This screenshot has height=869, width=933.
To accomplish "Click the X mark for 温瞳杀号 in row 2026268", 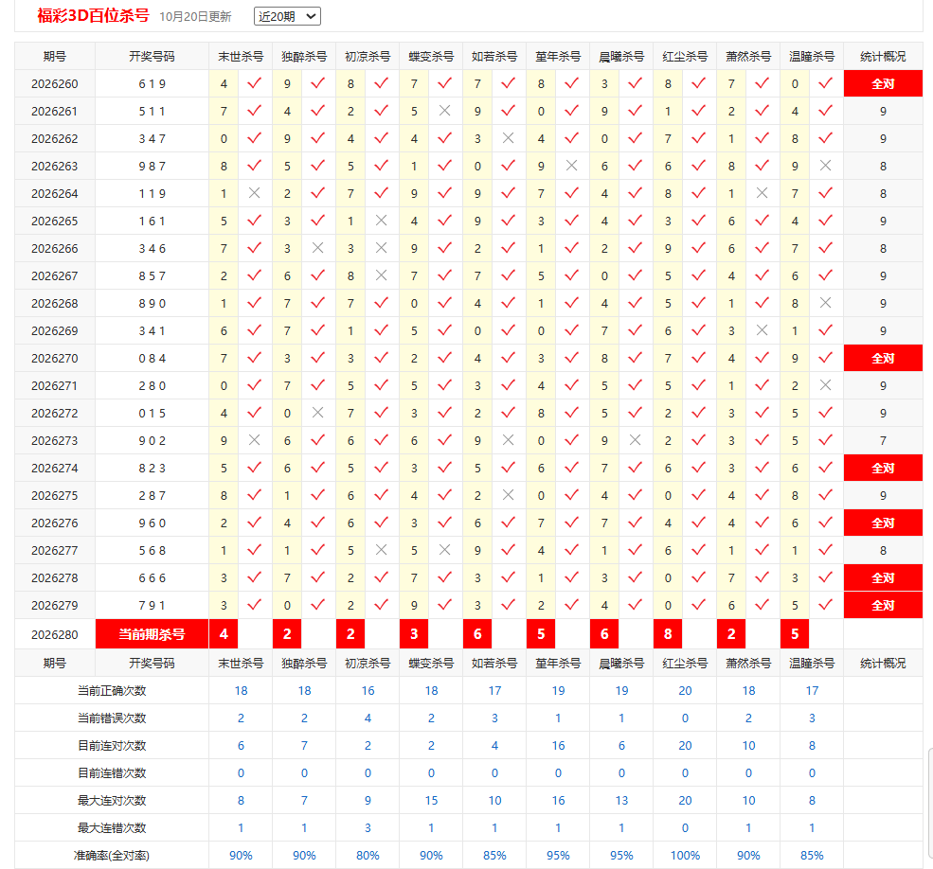I will (825, 303).
